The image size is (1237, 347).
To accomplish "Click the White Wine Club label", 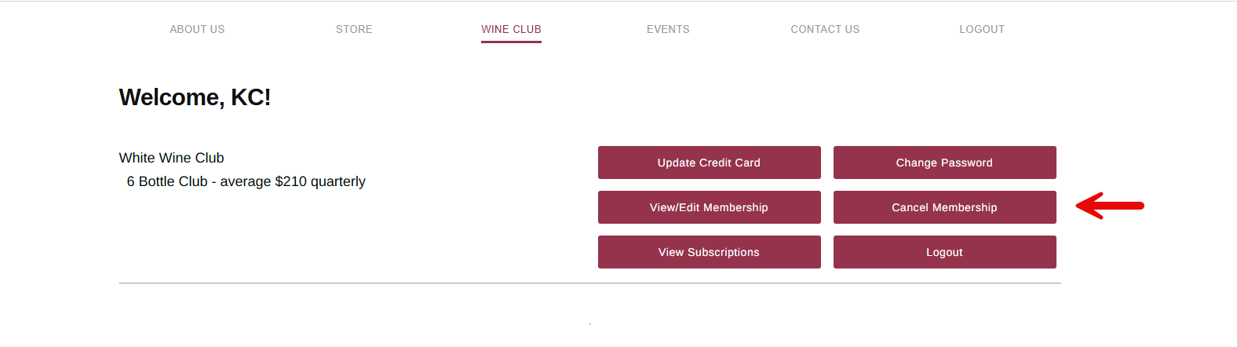I will (171, 158).
